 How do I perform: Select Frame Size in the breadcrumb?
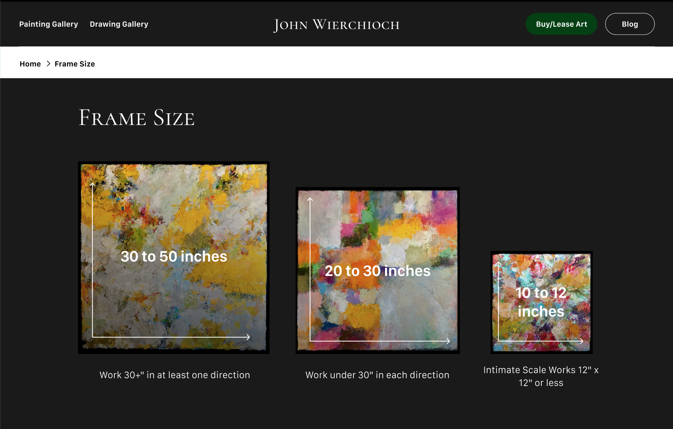point(75,64)
